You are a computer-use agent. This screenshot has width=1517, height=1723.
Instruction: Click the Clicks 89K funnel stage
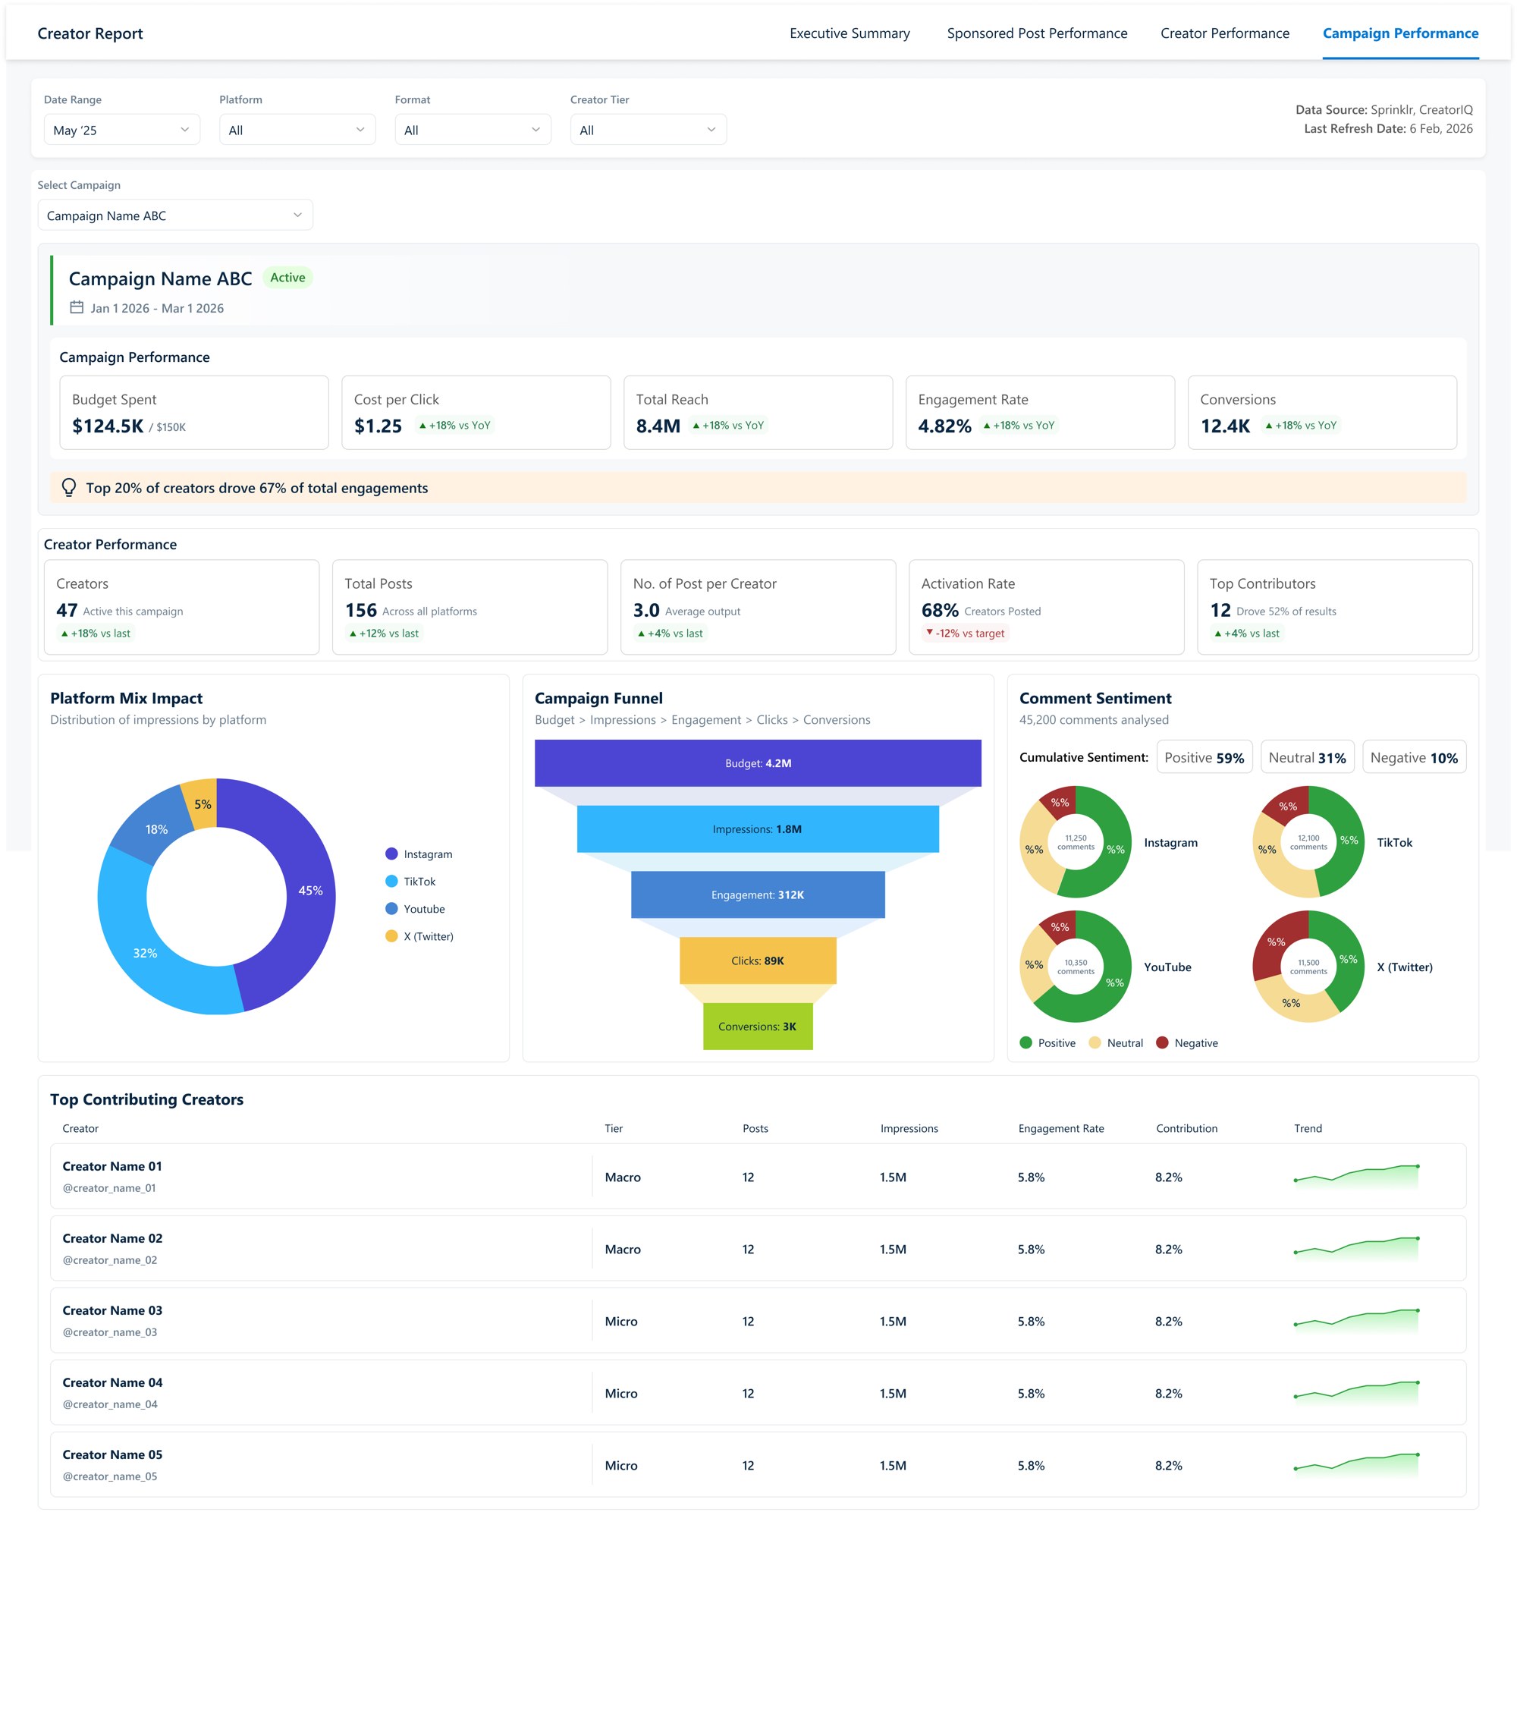point(758,960)
